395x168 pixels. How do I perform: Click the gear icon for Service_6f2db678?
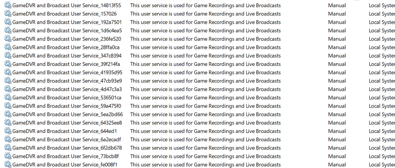[x=8, y=148]
